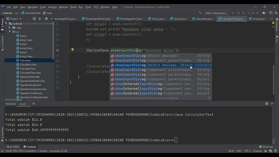
Task: Select CalculatorTest in project tree
Action: pos(27,69)
